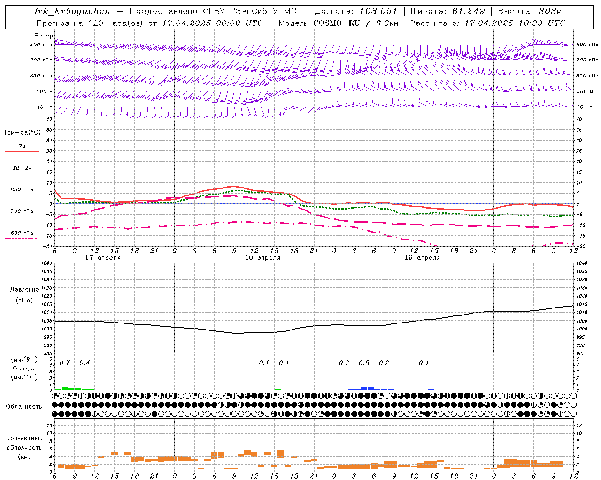This screenshot has width=601, height=480.
Task: Click the 0.4 precipitation amount value
Action: coord(85,363)
